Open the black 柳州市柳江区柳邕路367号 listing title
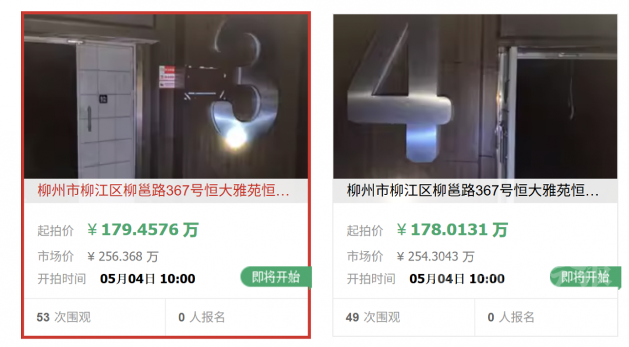The image size is (629, 347). coord(472,190)
